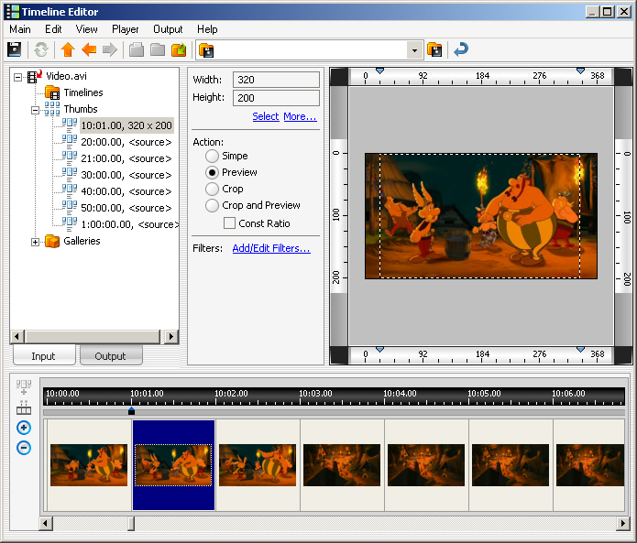Screen dimensions: 637x543
Task: Click the timeline thumbnail at 10:00.00
Action: (x=89, y=465)
